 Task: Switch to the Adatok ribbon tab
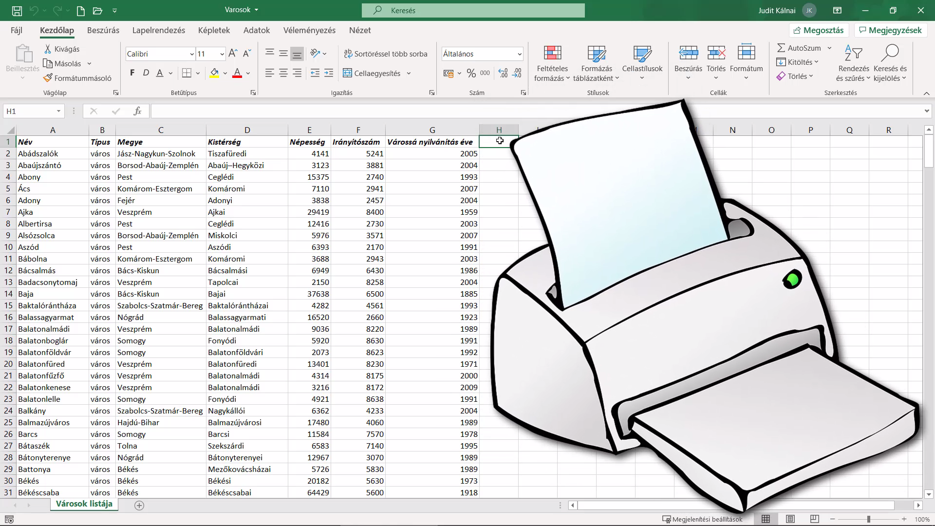257,30
